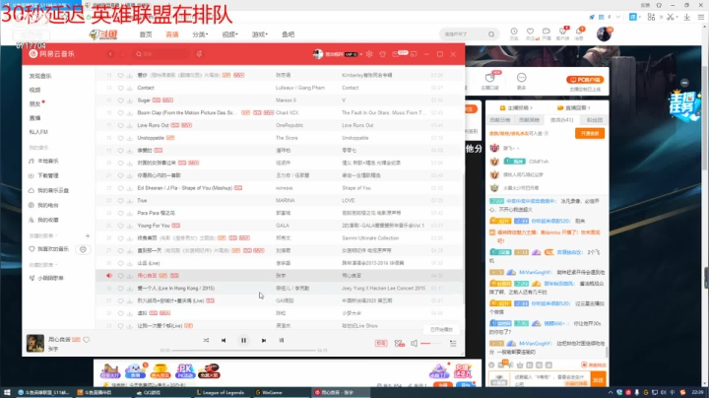Click the listen-to-identify icon beside search
Screen dimensions: 709x398
[199, 54]
